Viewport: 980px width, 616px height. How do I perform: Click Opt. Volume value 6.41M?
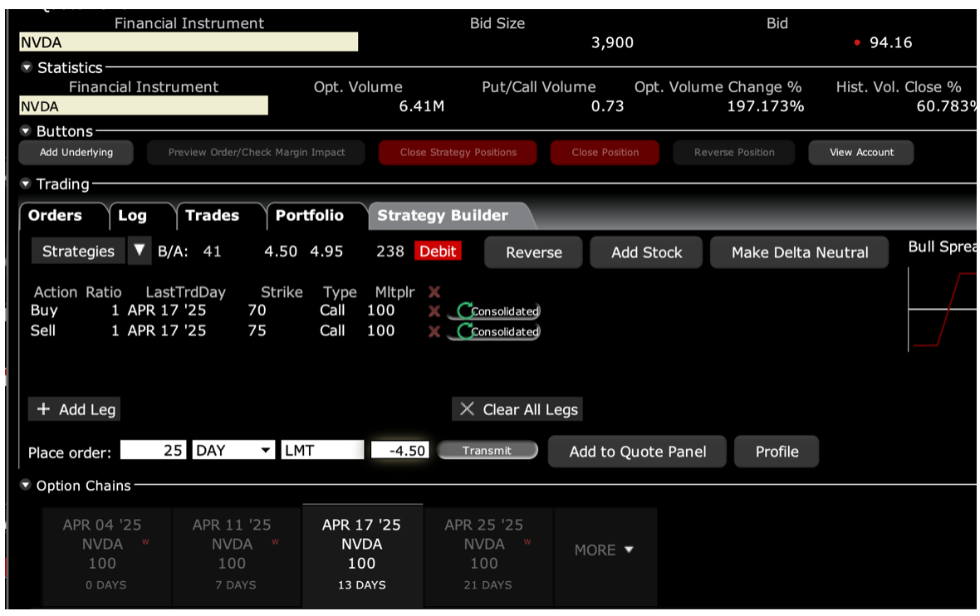(422, 106)
